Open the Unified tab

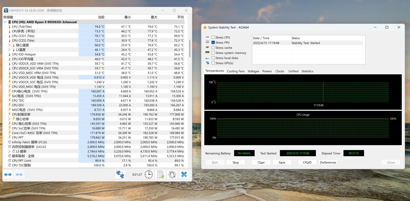pos(293,71)
